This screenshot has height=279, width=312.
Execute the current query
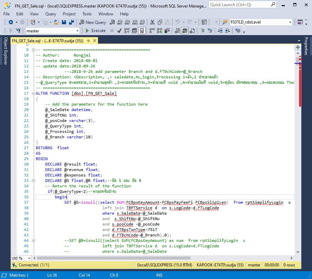(96, 31)
